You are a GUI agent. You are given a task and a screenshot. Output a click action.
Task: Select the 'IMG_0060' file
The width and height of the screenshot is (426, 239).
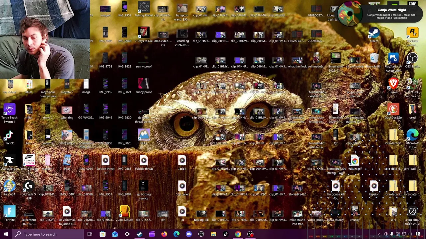[86, 163]
